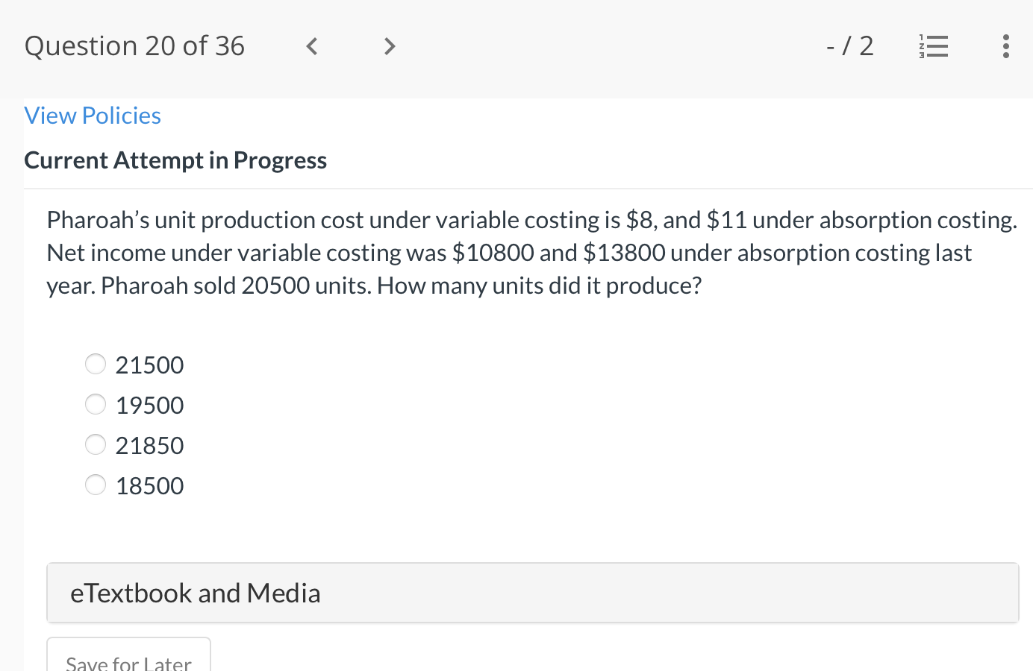
Task: Select Current Attempt in Progress heading
Action: (175, 160)
